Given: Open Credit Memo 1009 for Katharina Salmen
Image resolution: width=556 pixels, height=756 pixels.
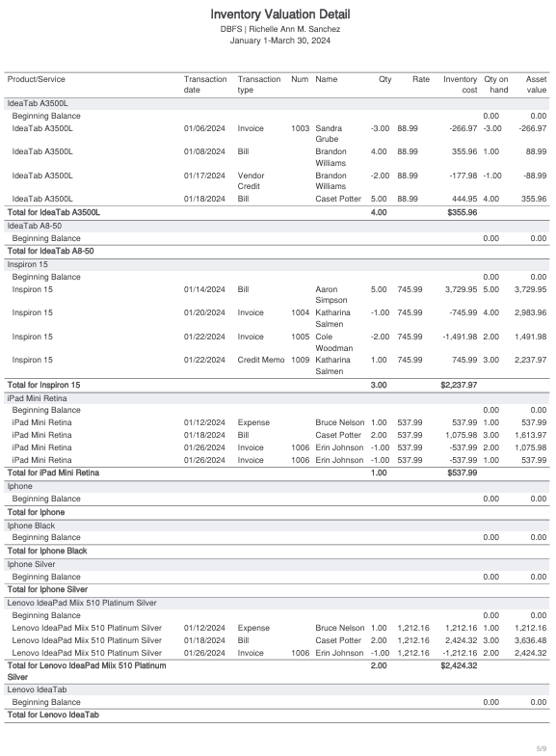Looking at the screenshot, I should [278, 365].
